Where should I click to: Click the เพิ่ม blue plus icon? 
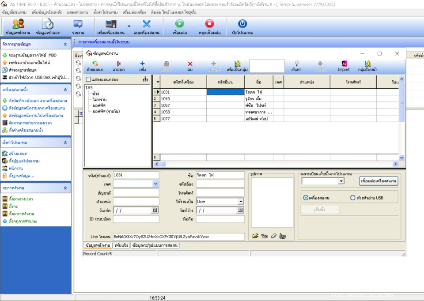[142, 64]
